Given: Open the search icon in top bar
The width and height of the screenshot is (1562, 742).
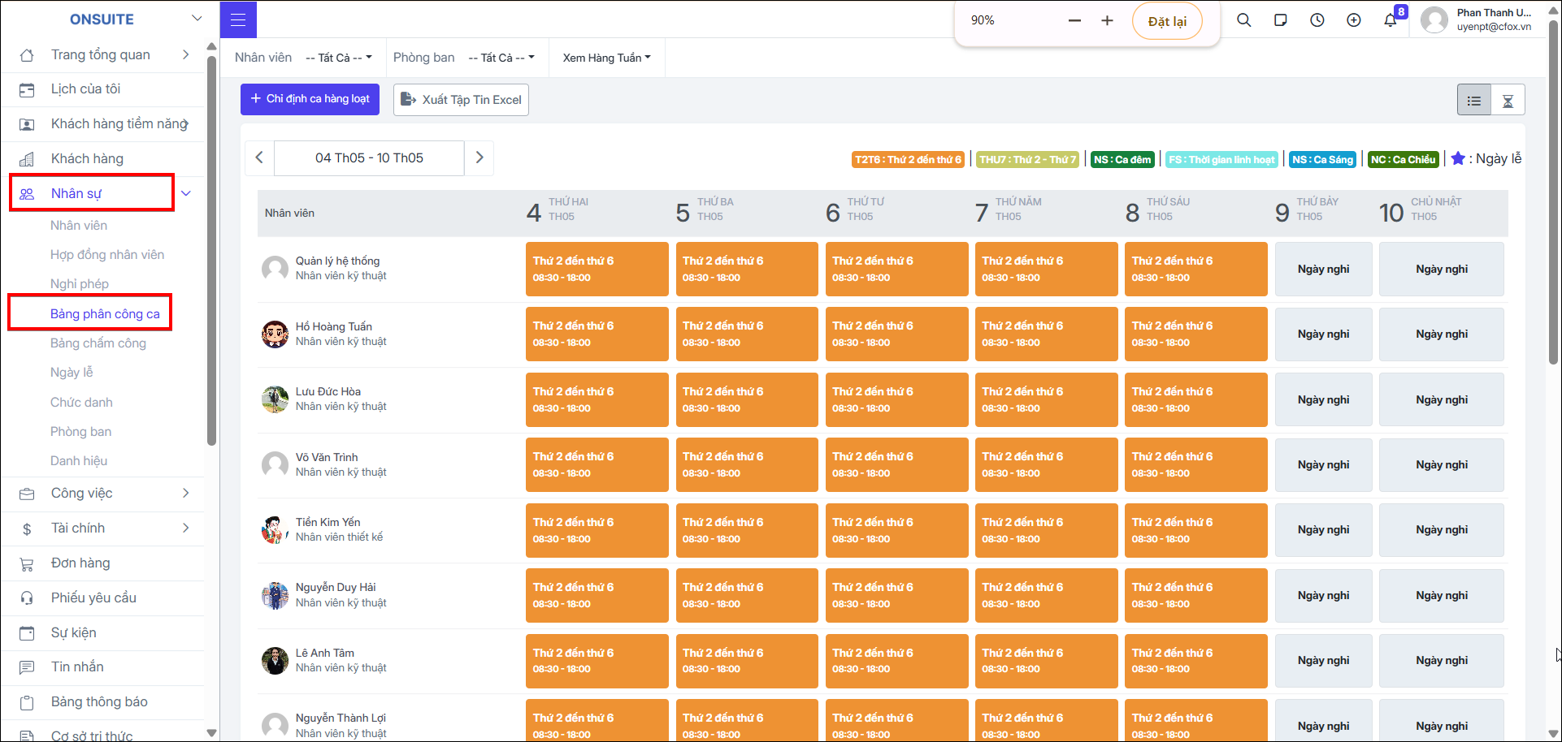Looking at the screenshot, I should 1243,20.
